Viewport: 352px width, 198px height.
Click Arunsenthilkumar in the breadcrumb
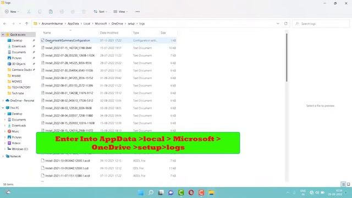point(52,24)
